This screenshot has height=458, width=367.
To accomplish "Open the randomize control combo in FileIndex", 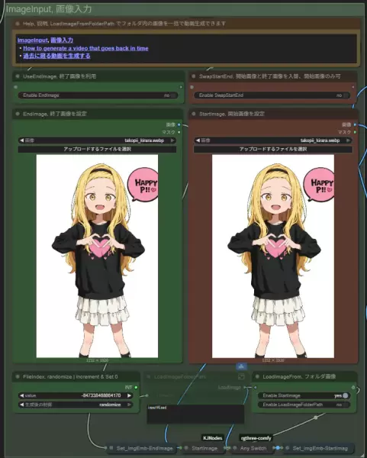I will (76, 405).
